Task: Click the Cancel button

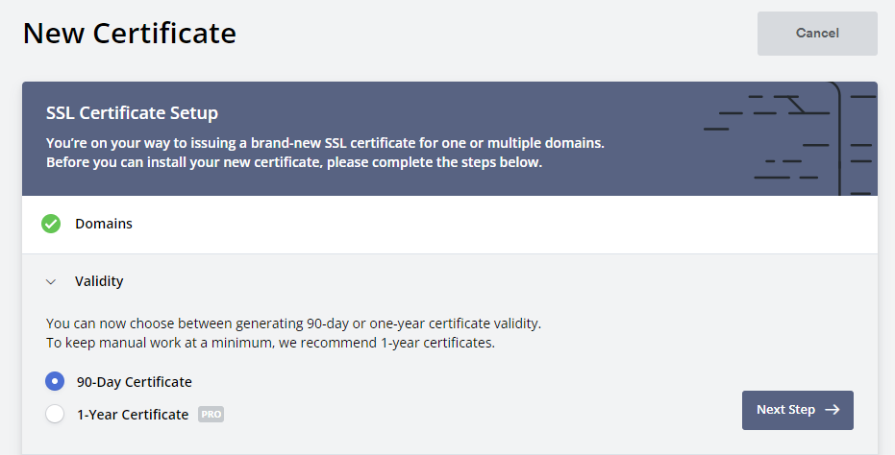Action: (817, 34)
